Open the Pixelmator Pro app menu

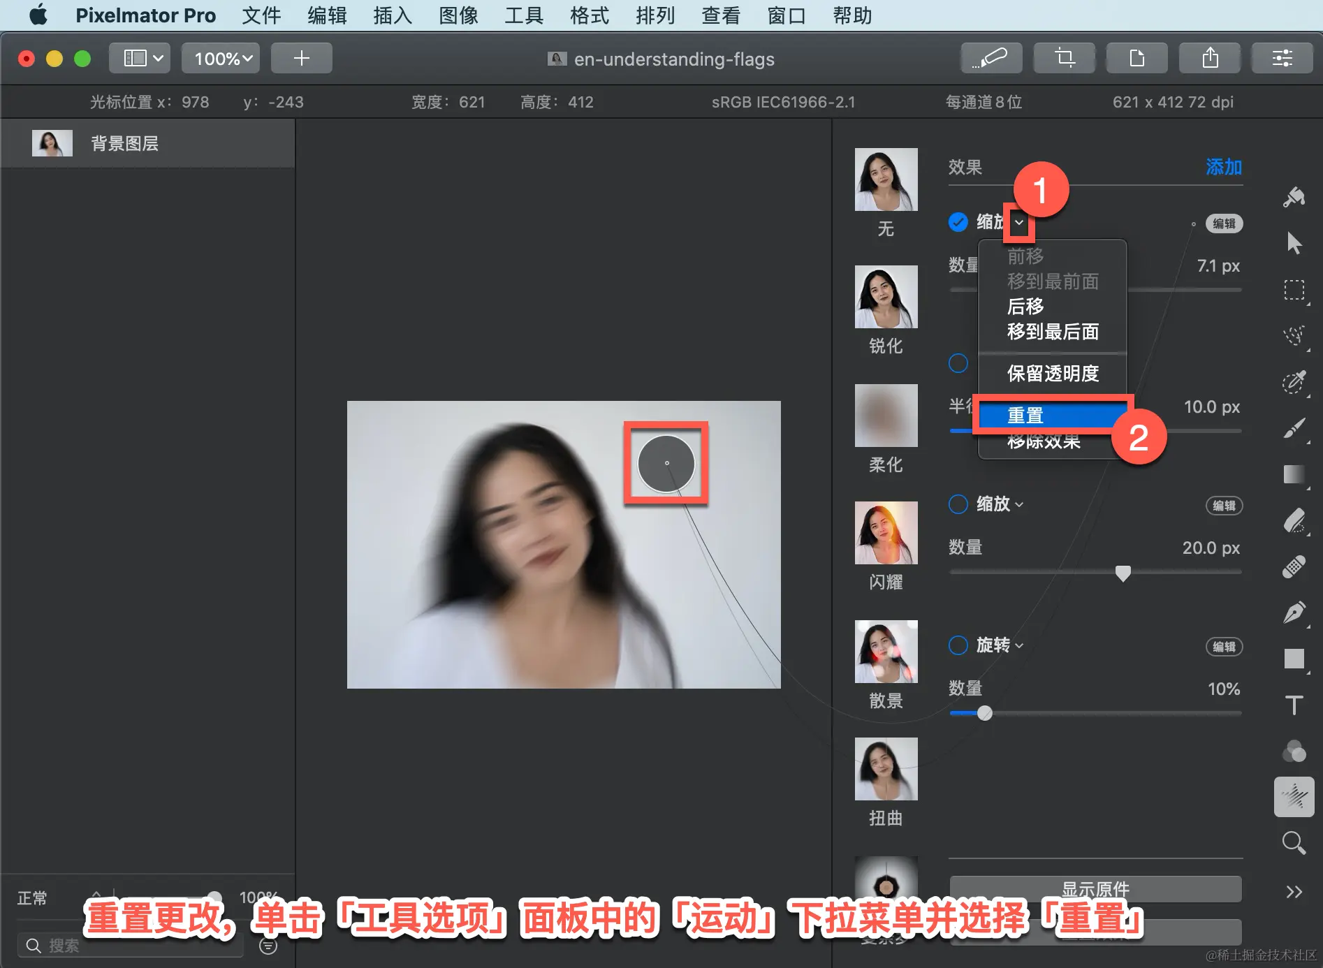tap(145, 15)
